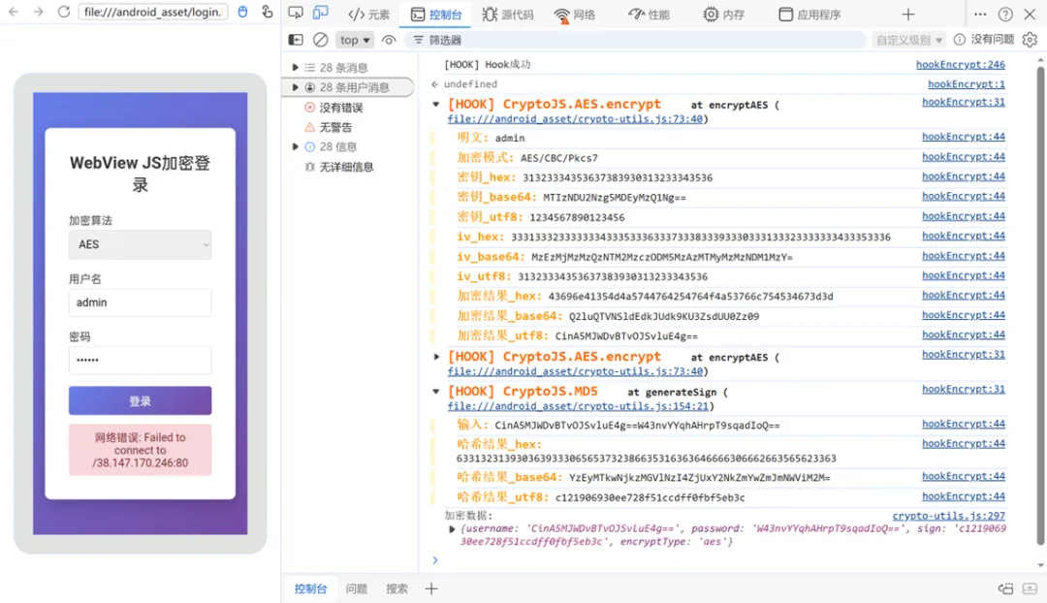Expand the 28 条用户消息 group
The image size is (1047, 603).
click(x=295, y=87)
